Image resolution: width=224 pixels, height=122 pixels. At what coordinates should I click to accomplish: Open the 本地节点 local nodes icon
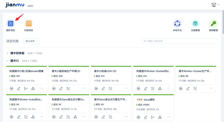point(177,24)
